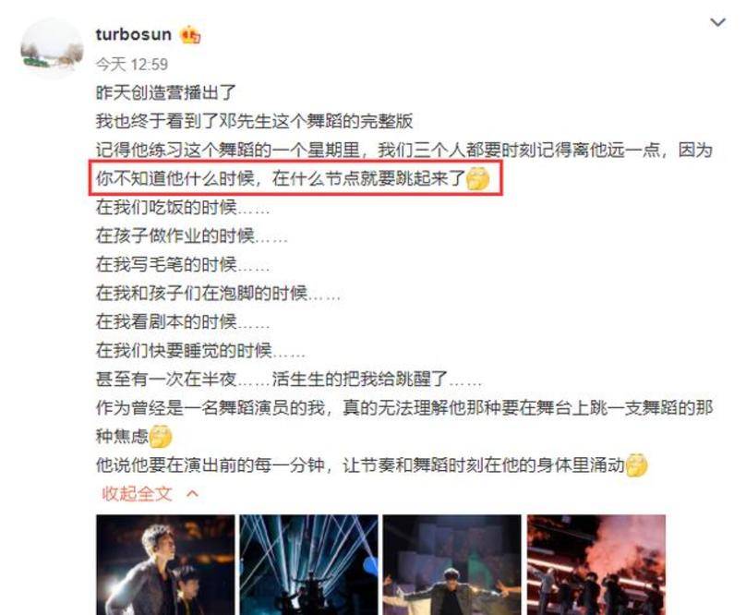Open the second photo with blue laser beams
Screen dimensions: 746x615
click(x=308, y=564)
